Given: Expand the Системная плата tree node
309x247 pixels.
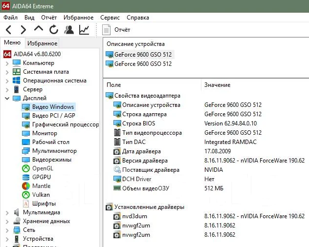Looking at the screenshot, I should tap(7, 72).
